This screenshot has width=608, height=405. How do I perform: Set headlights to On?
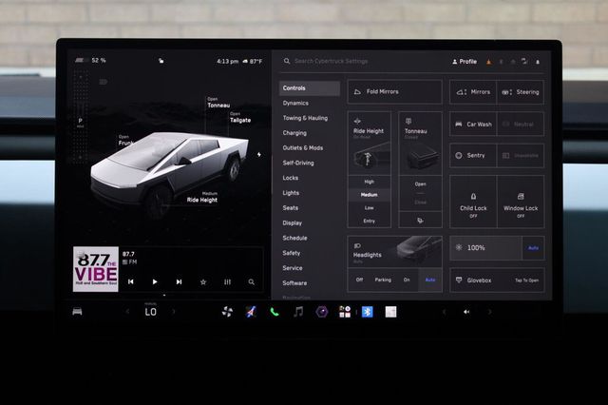(x=407, y=280)
